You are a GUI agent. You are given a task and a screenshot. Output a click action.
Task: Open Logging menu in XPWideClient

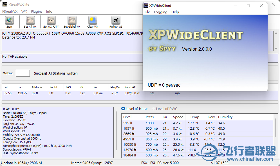click(160, 12)
